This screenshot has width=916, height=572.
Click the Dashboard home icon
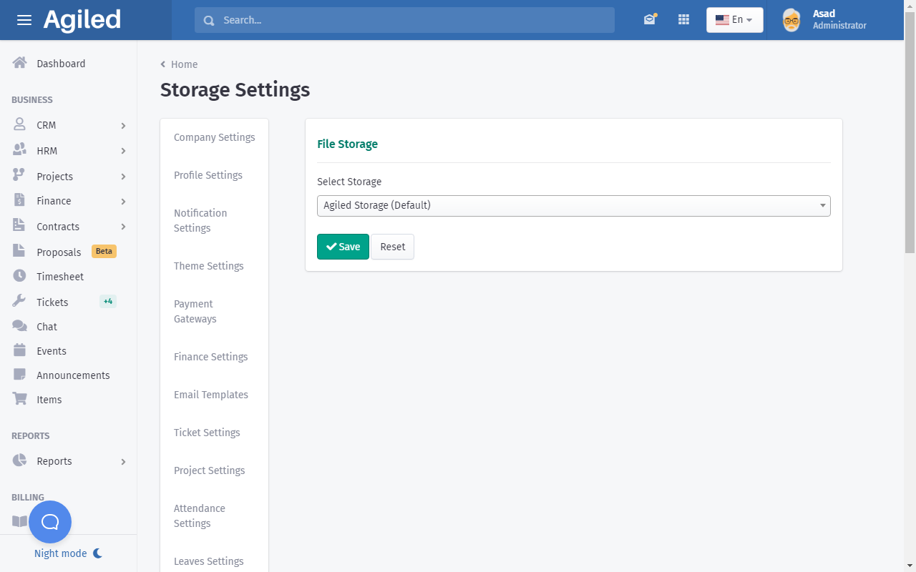20,63
